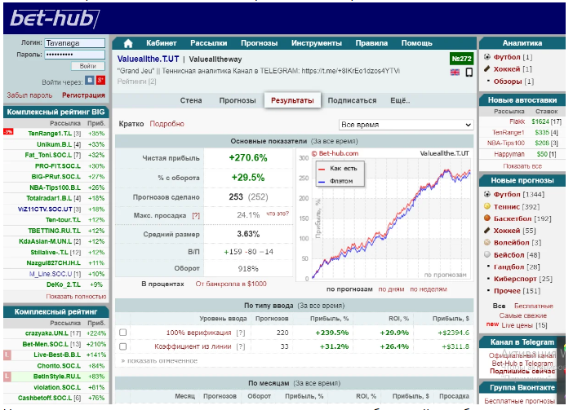Open the Все время period dropdown
Screen dimensions: 573x410
[406, 125]
